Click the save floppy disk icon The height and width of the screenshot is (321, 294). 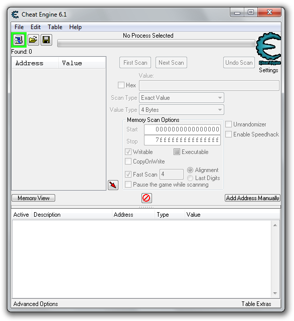click(x=46, y=40)
